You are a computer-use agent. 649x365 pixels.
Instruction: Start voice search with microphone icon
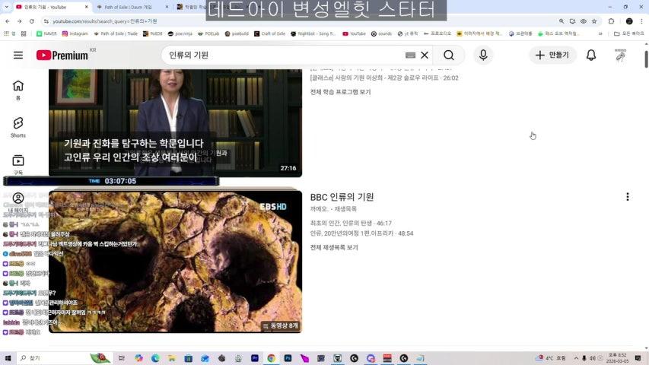point(482,56)
